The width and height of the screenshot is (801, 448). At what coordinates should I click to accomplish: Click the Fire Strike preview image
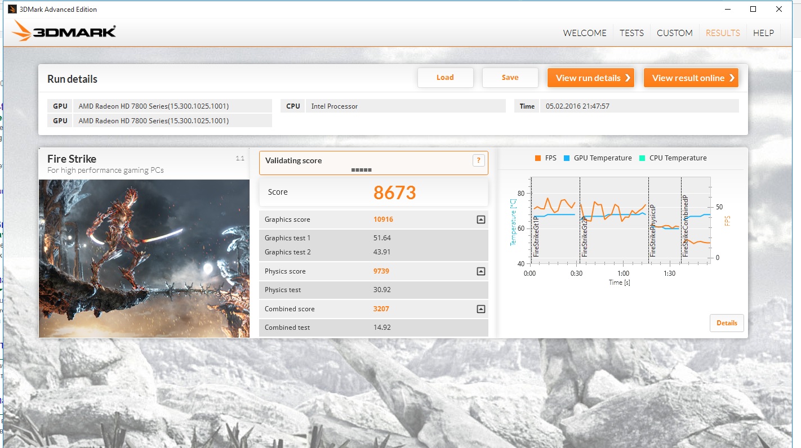(x=144, y=258)
